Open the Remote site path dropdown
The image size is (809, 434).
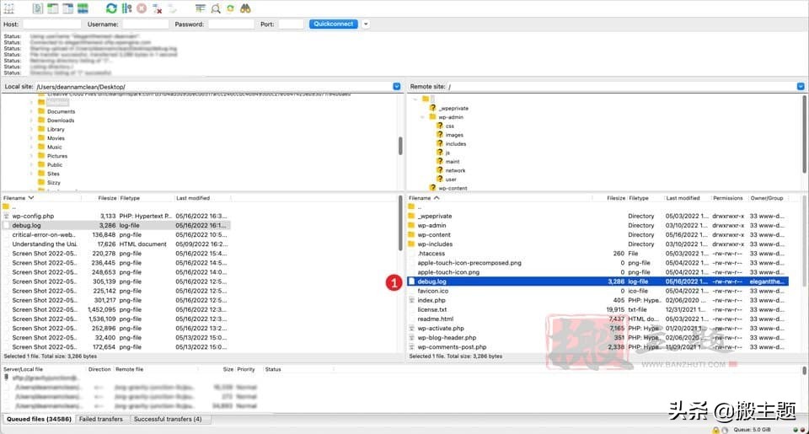pyautogui.click(x=801, y=87)
